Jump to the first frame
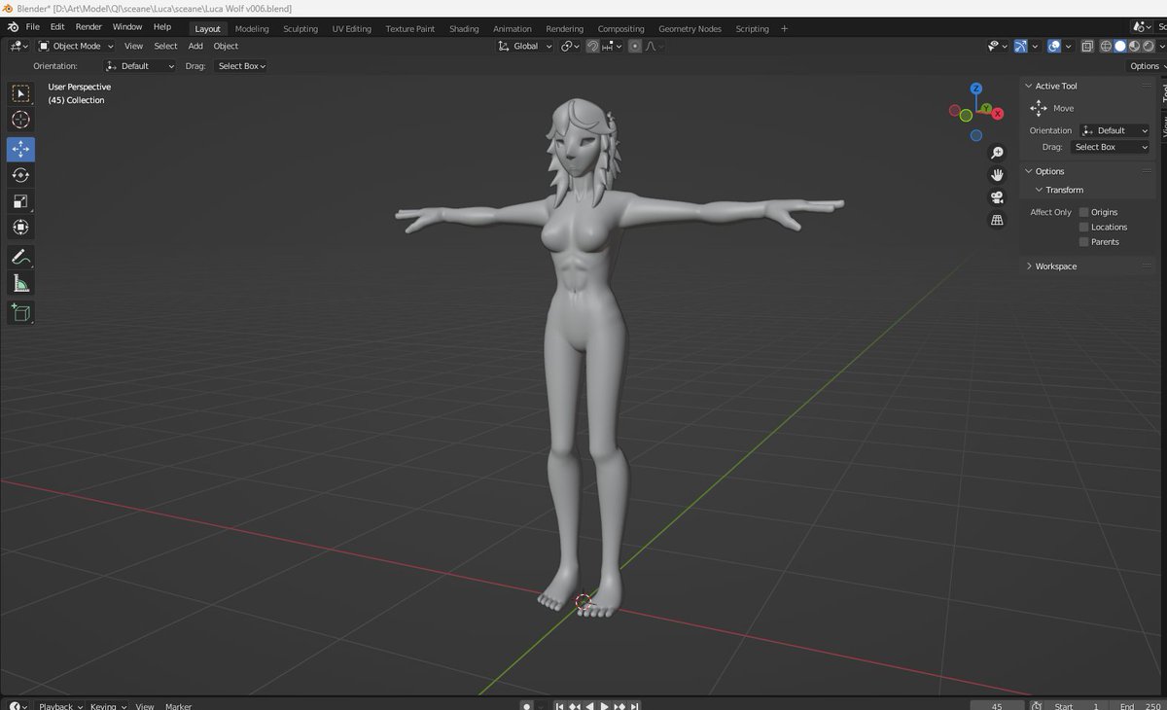This screenshot has height=710, width=1167. tap(560, 705)
